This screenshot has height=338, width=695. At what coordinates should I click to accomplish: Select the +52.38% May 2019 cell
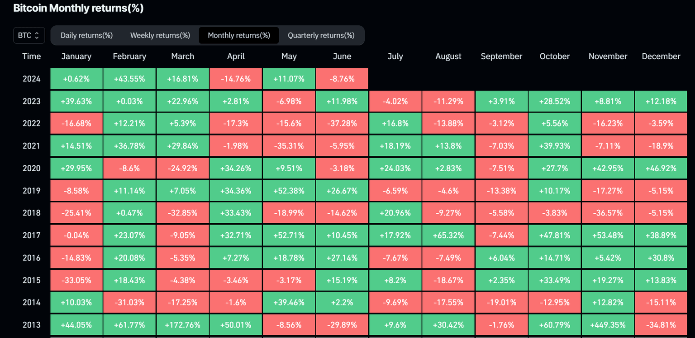point(289,190)
